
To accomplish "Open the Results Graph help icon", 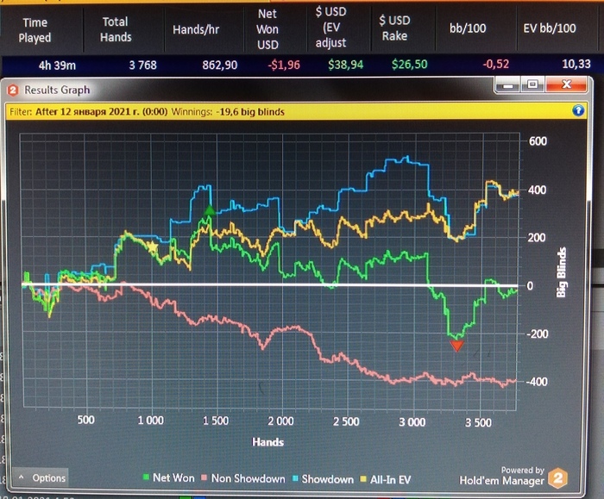I will pyautogui.click(x=578, y=111).
